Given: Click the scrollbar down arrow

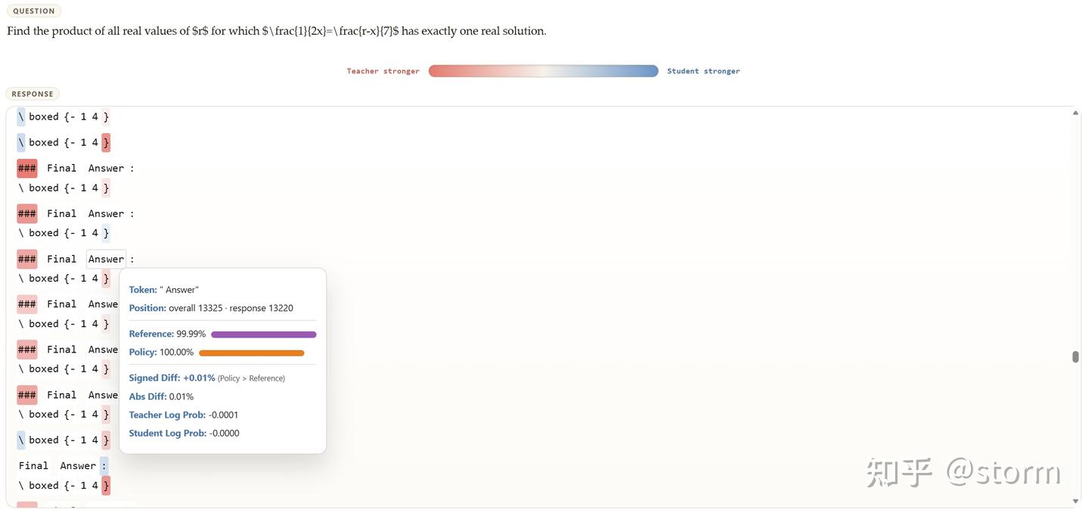Looking at the screenshot, I should 1075,499.
